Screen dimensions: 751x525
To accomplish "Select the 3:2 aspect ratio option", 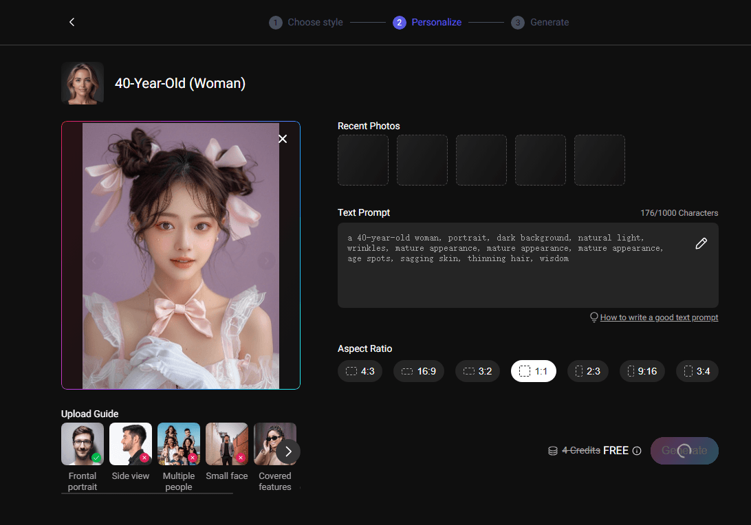I will [x=477, y=370].
